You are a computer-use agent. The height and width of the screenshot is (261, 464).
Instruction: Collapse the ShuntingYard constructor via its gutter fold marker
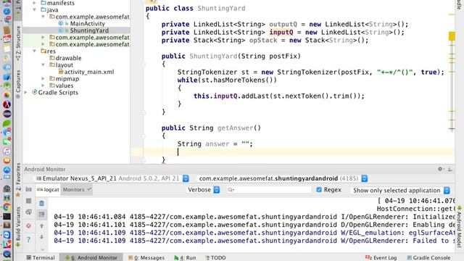tap(144, 65)
